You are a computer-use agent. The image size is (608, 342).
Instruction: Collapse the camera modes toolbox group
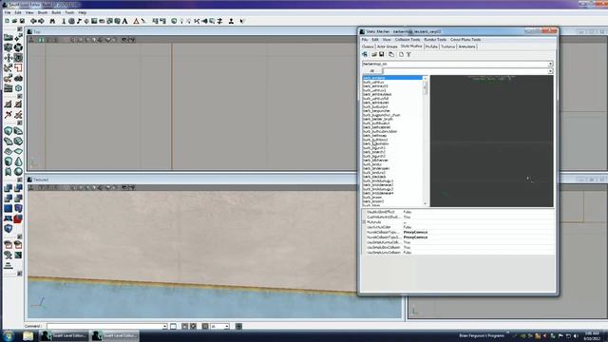pyautogui.click(x=19, y=29)
